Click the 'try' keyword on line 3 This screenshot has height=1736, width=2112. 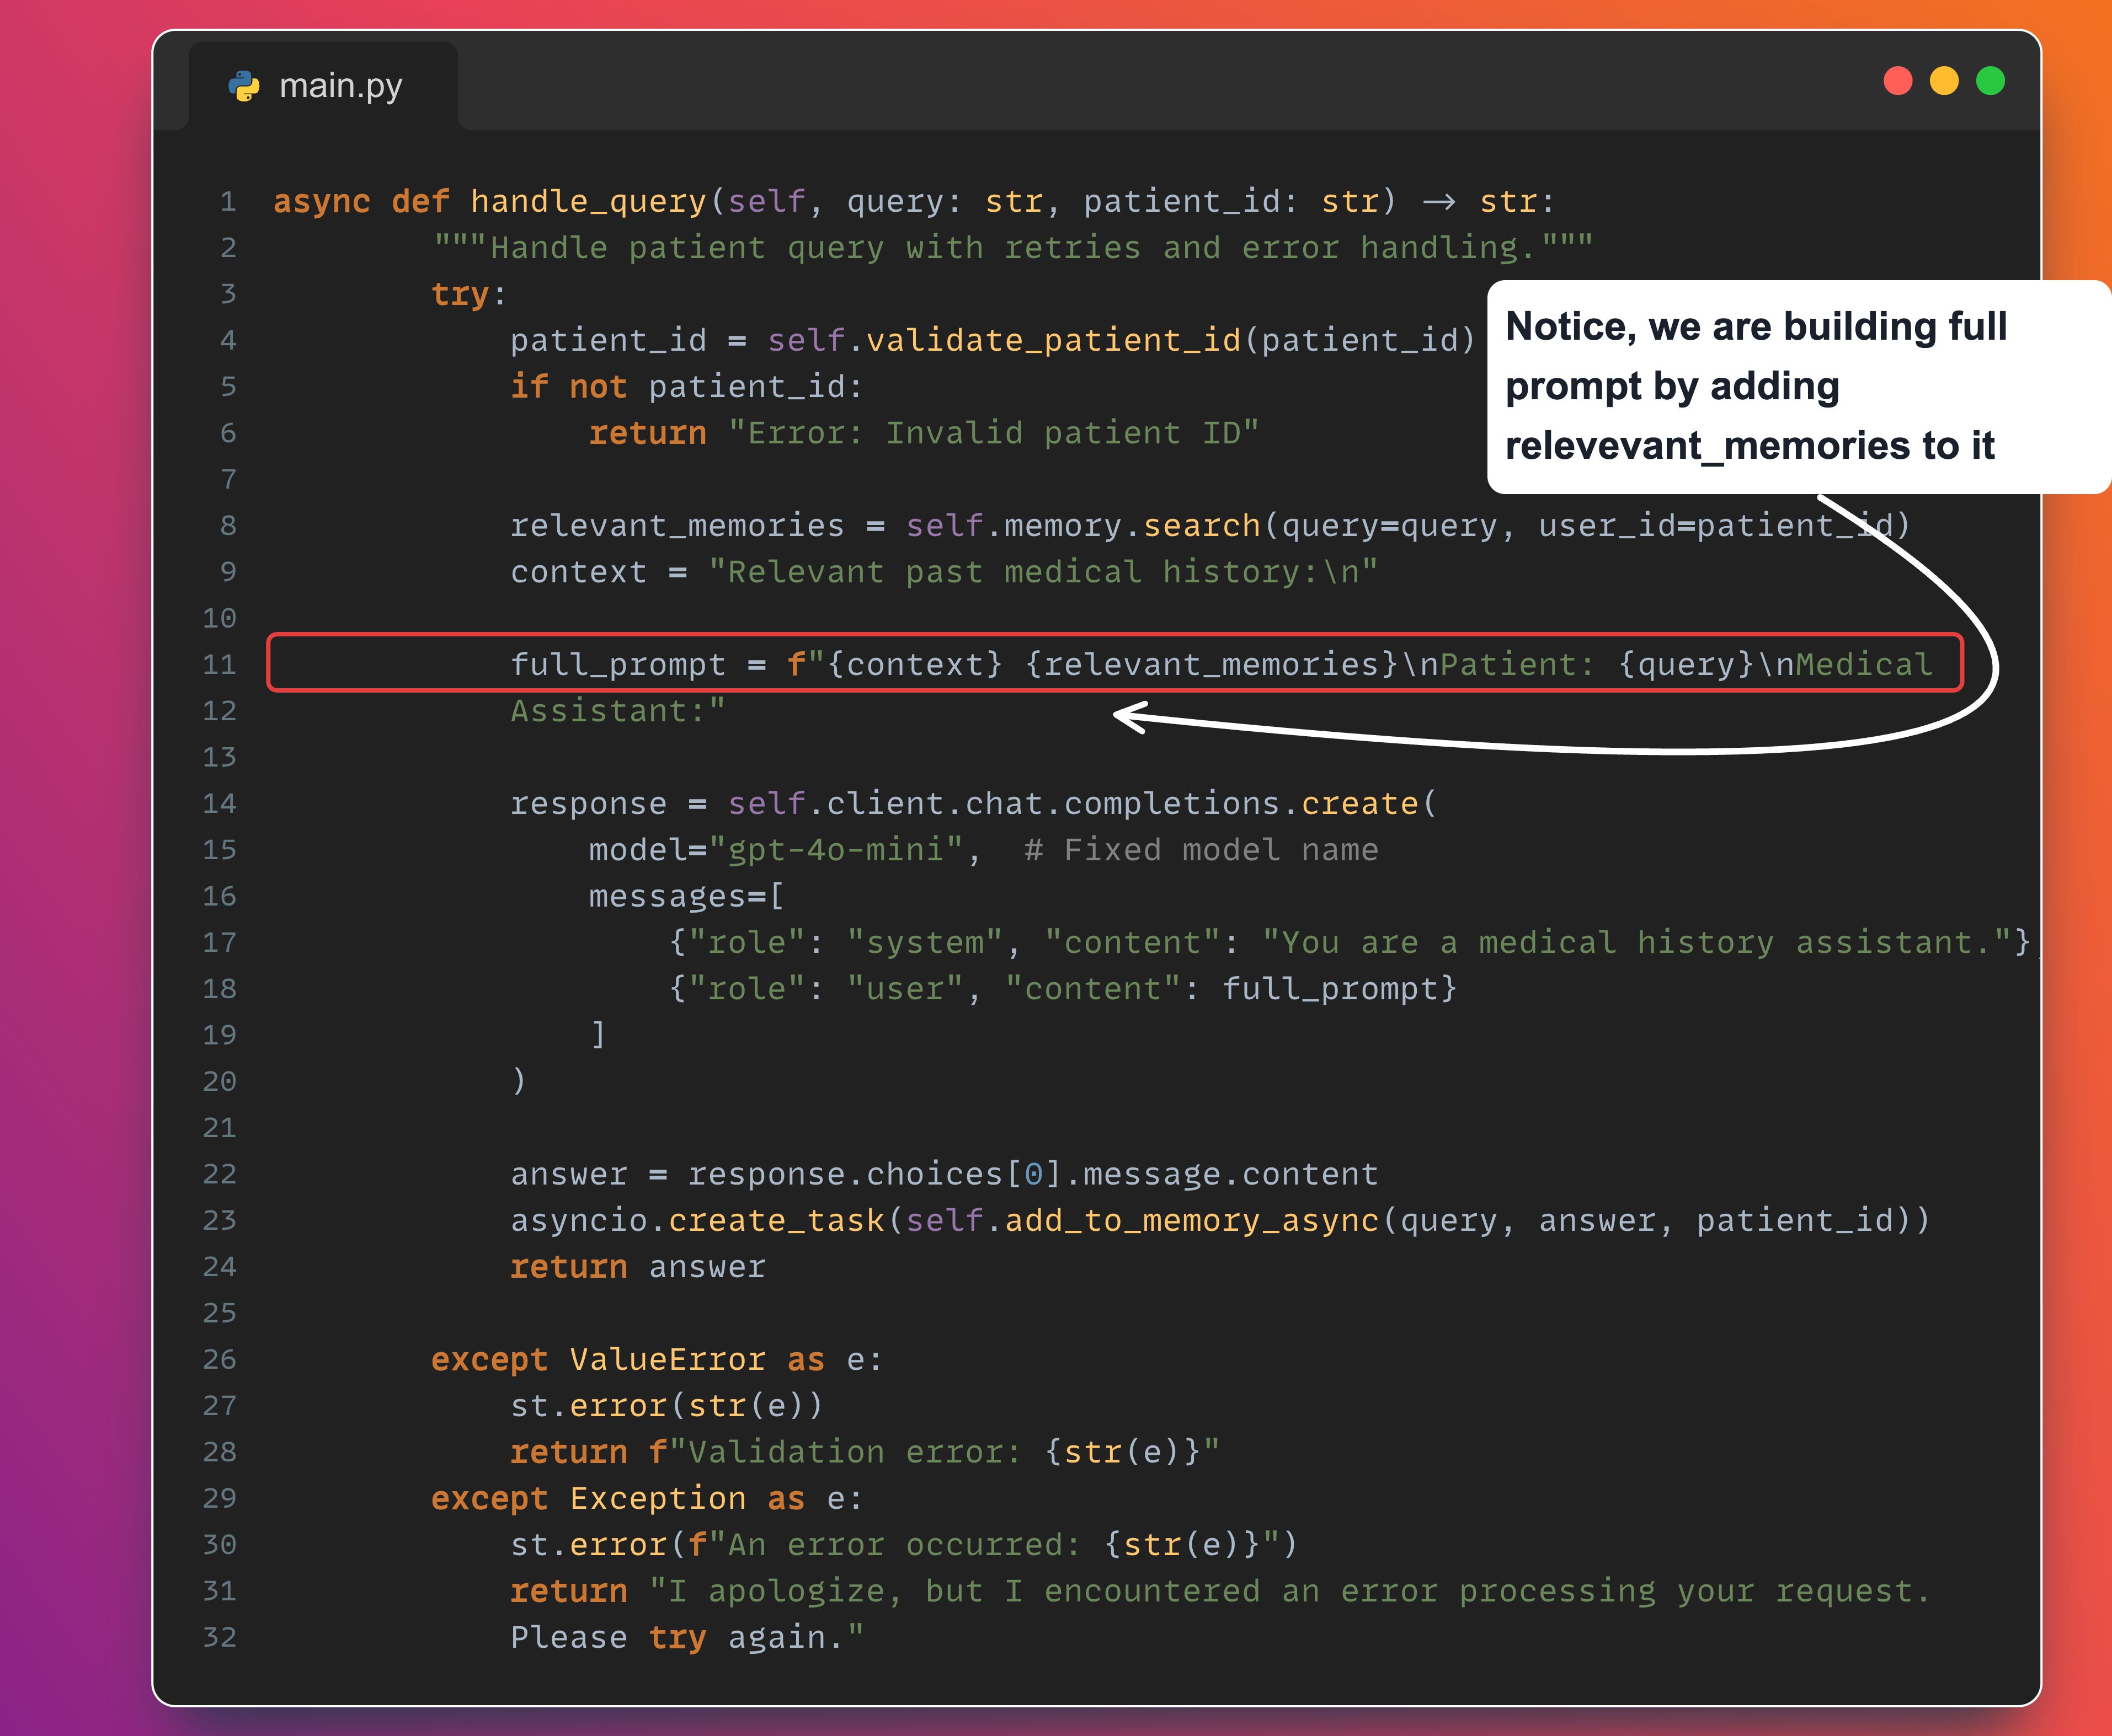coord(460,295)
